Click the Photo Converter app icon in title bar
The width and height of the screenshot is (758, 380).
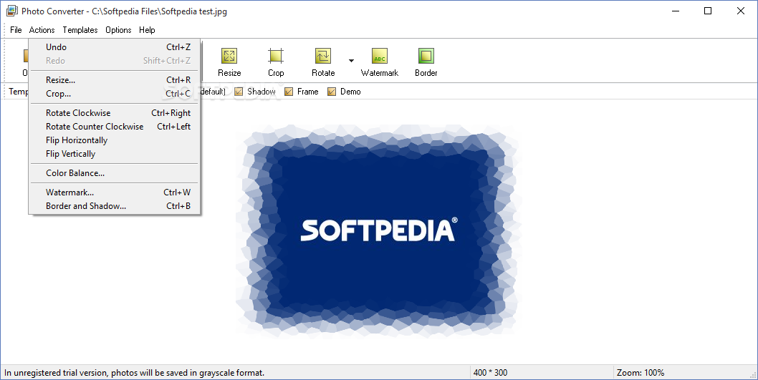pyautogui.click(x=12, y=11)
